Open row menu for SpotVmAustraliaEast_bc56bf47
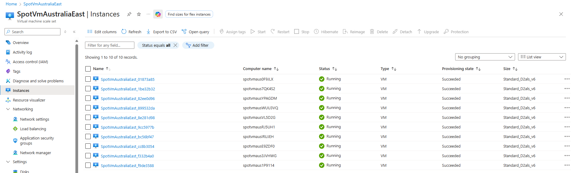 pos(567,136)
